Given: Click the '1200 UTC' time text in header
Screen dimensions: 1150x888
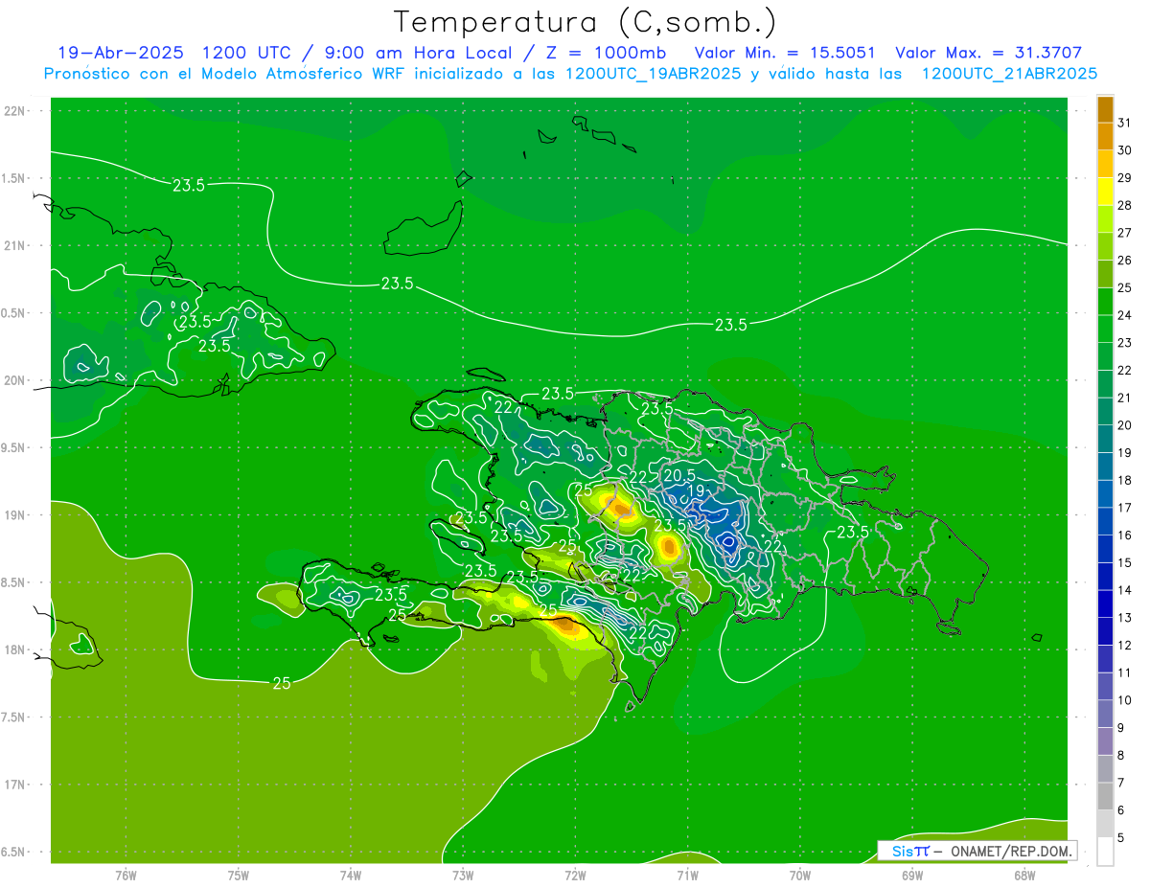Looking at the screenshot, I should point(248,53).
